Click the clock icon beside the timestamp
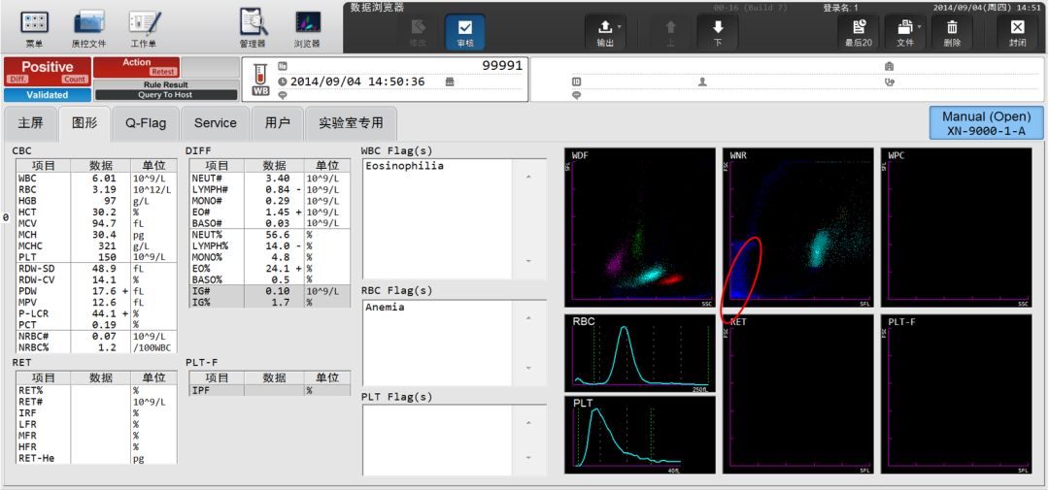 coord(283,82)
